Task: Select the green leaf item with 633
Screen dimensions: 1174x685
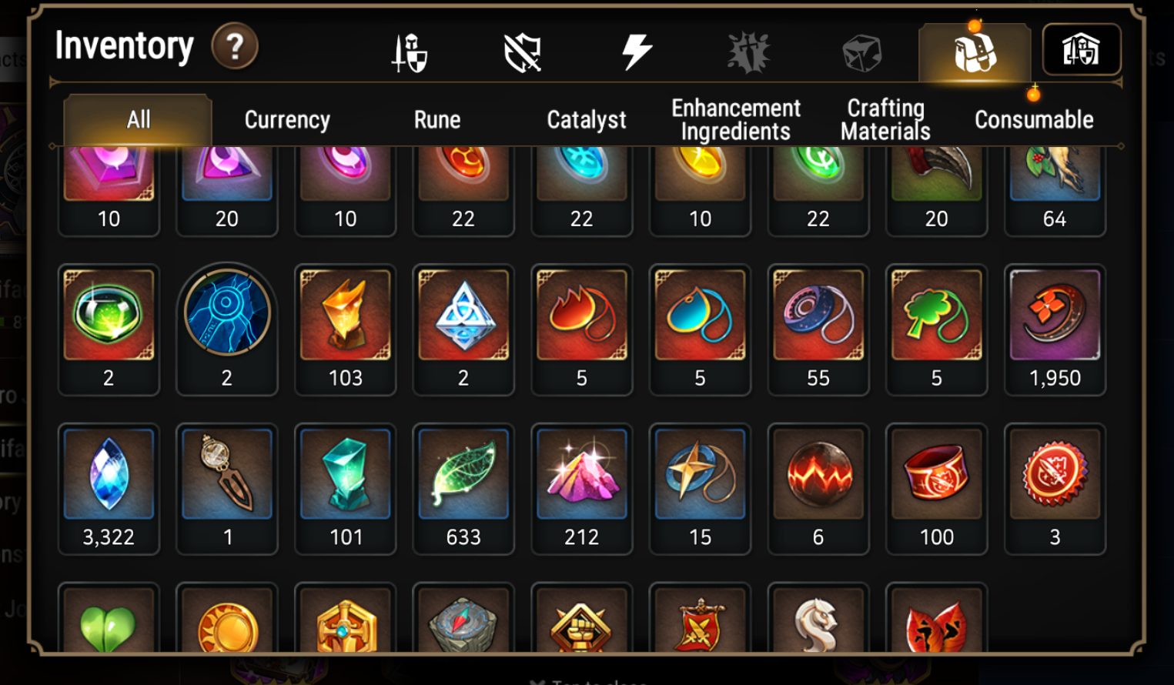Action: click(x=463, y=489)
